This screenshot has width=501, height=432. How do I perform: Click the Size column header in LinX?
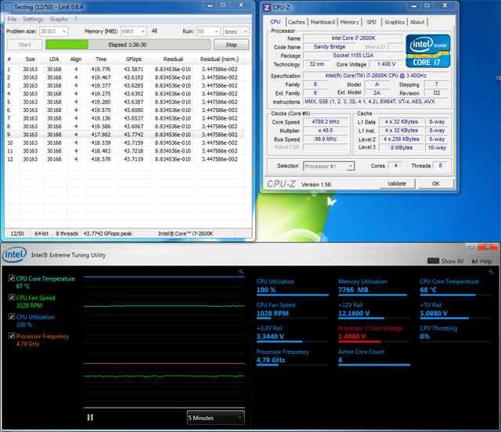[30, 59]
